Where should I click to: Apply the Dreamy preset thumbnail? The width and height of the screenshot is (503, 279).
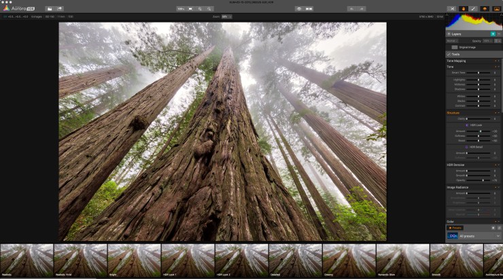pos(349,261)
